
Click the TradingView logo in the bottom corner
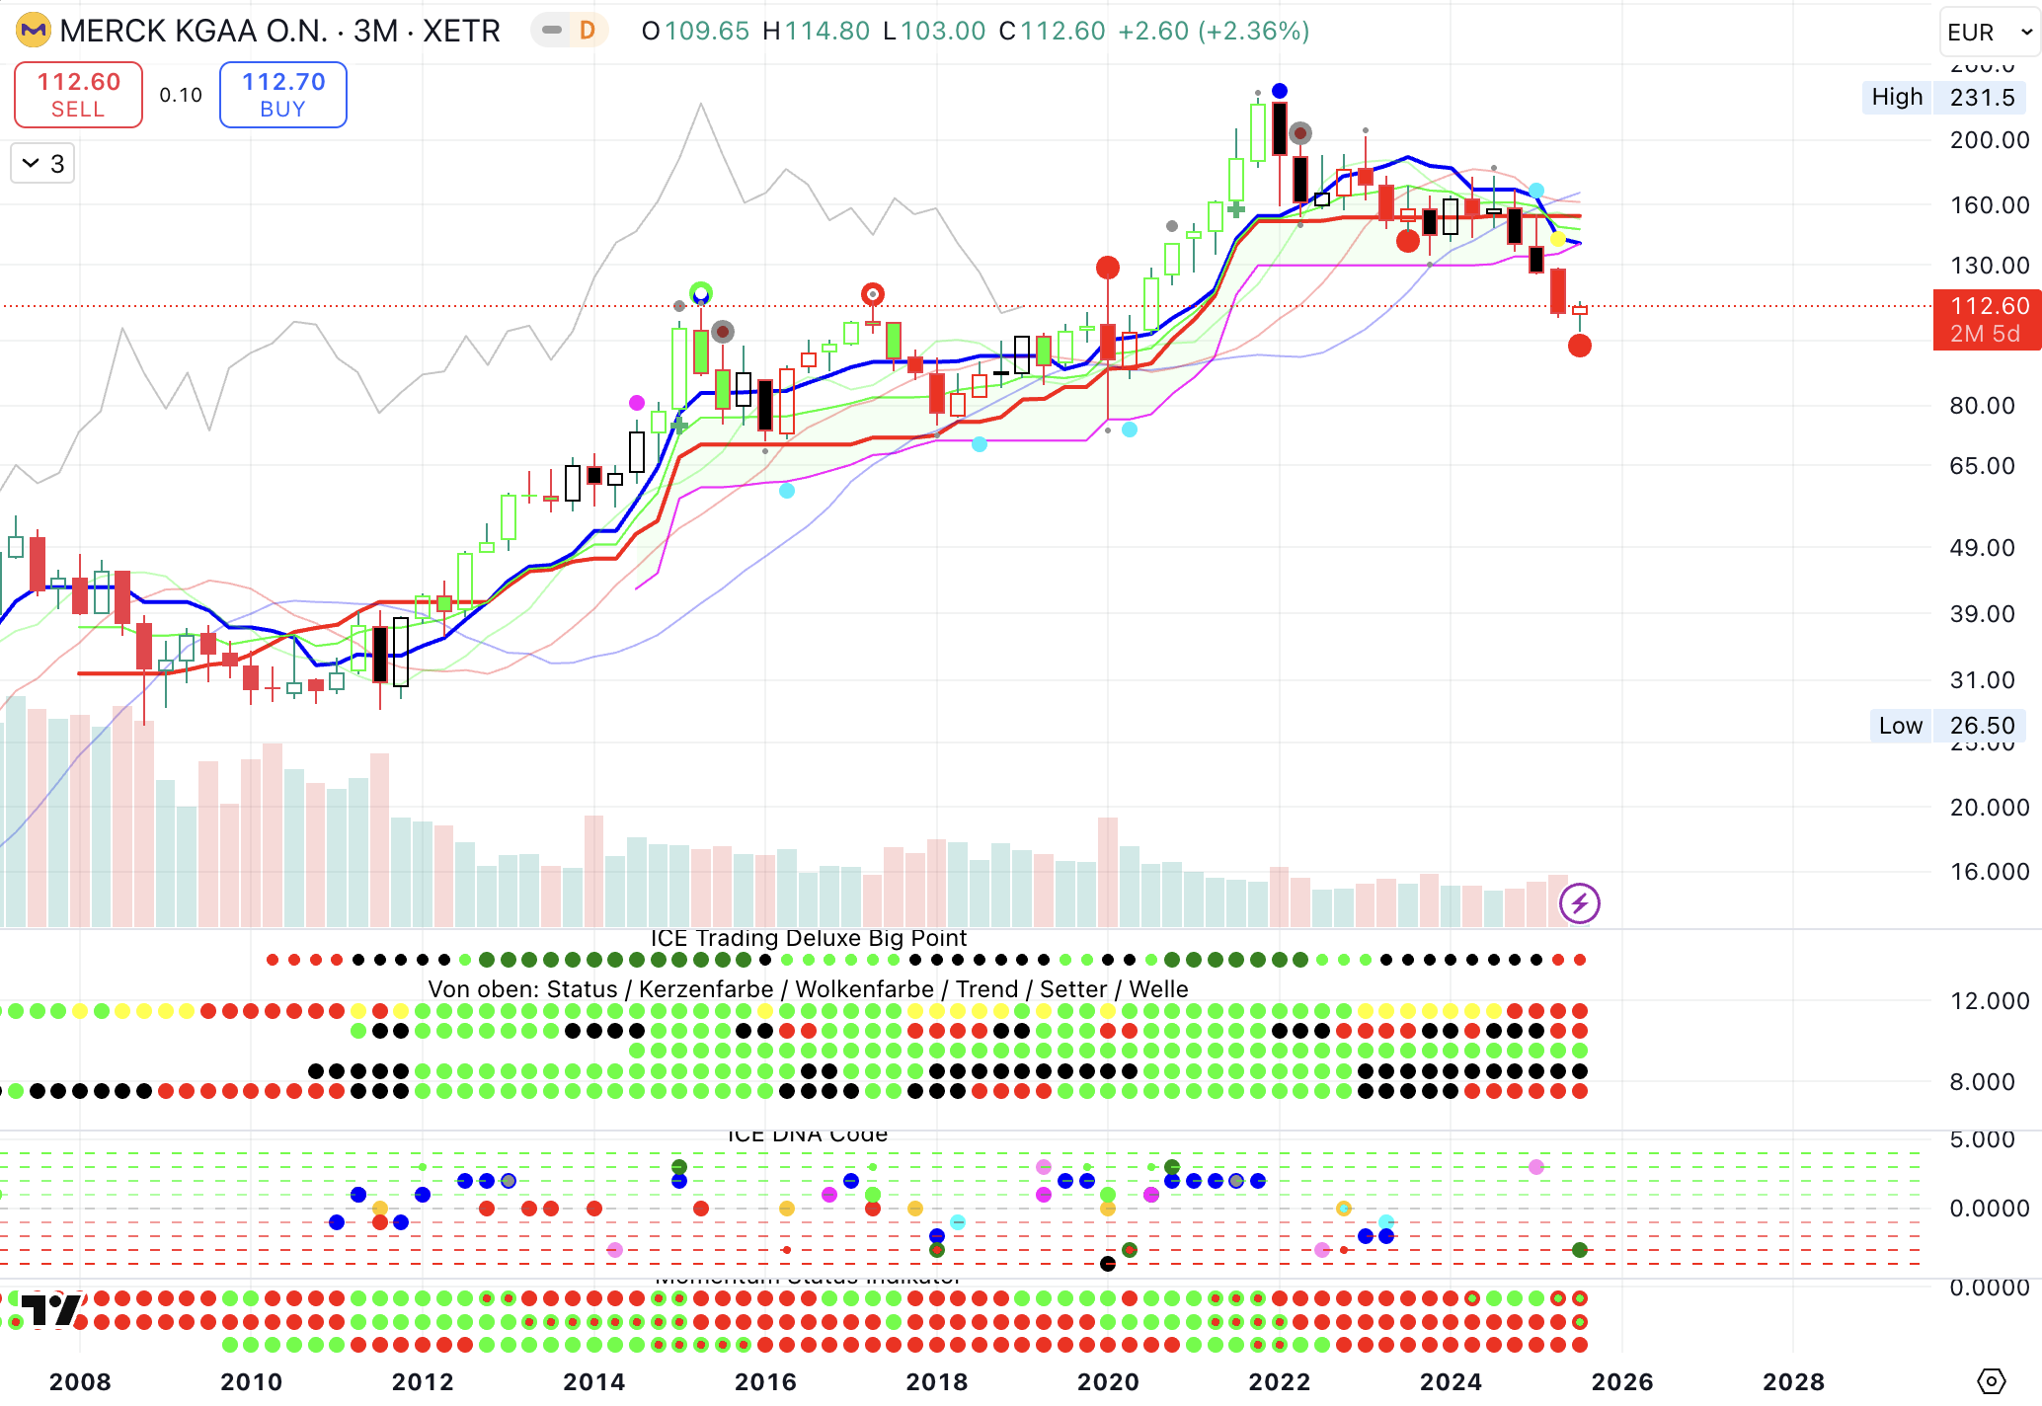click(x=49, y=1310)
